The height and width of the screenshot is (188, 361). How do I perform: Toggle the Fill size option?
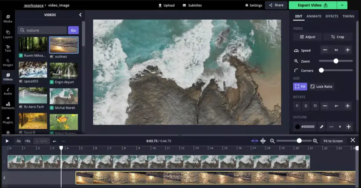(x=300, y=87)
